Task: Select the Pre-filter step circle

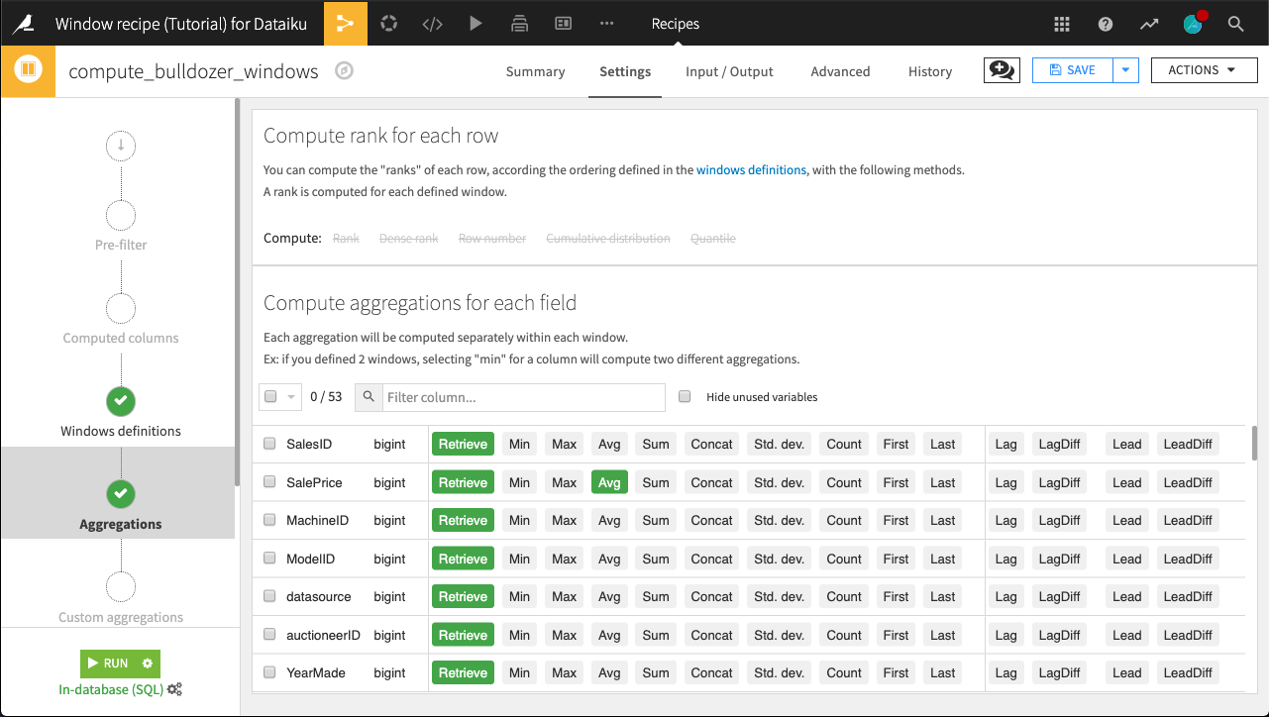Action: tap(121, 215)
